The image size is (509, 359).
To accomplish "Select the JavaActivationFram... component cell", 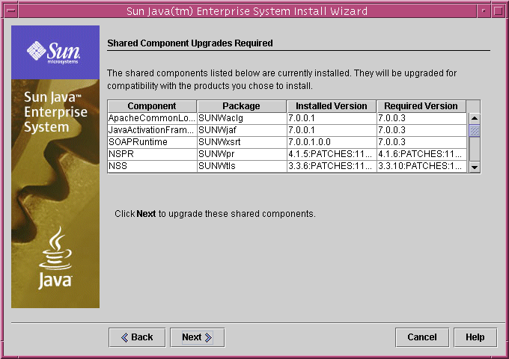I will click(152, 130).
